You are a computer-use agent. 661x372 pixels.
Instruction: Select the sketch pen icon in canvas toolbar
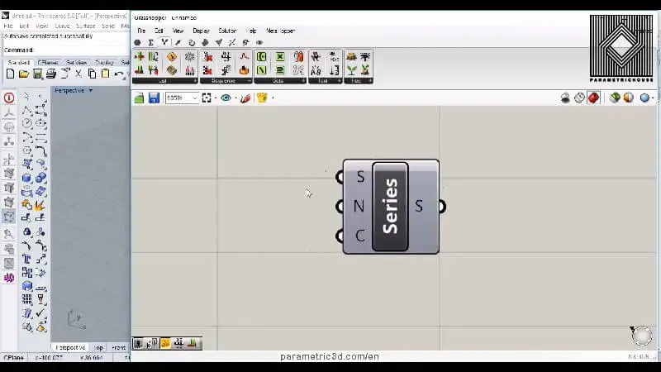point(245,98)
